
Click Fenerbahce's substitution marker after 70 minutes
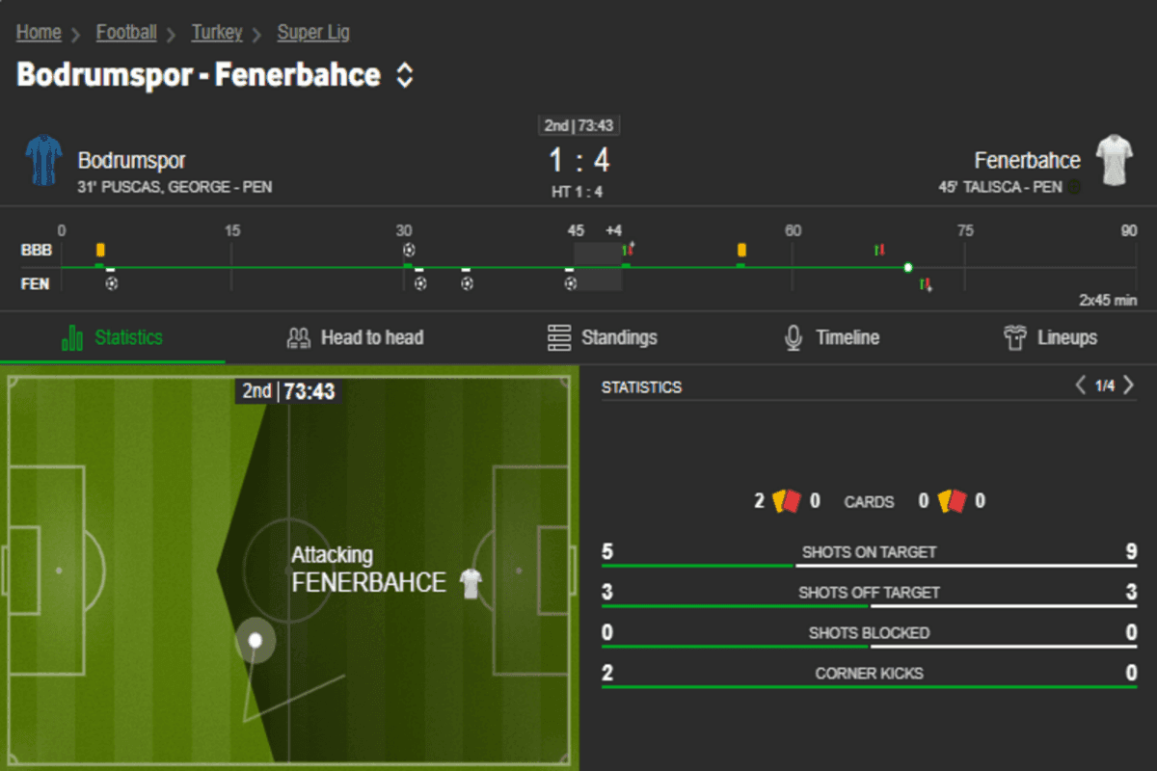coord(926,284)
